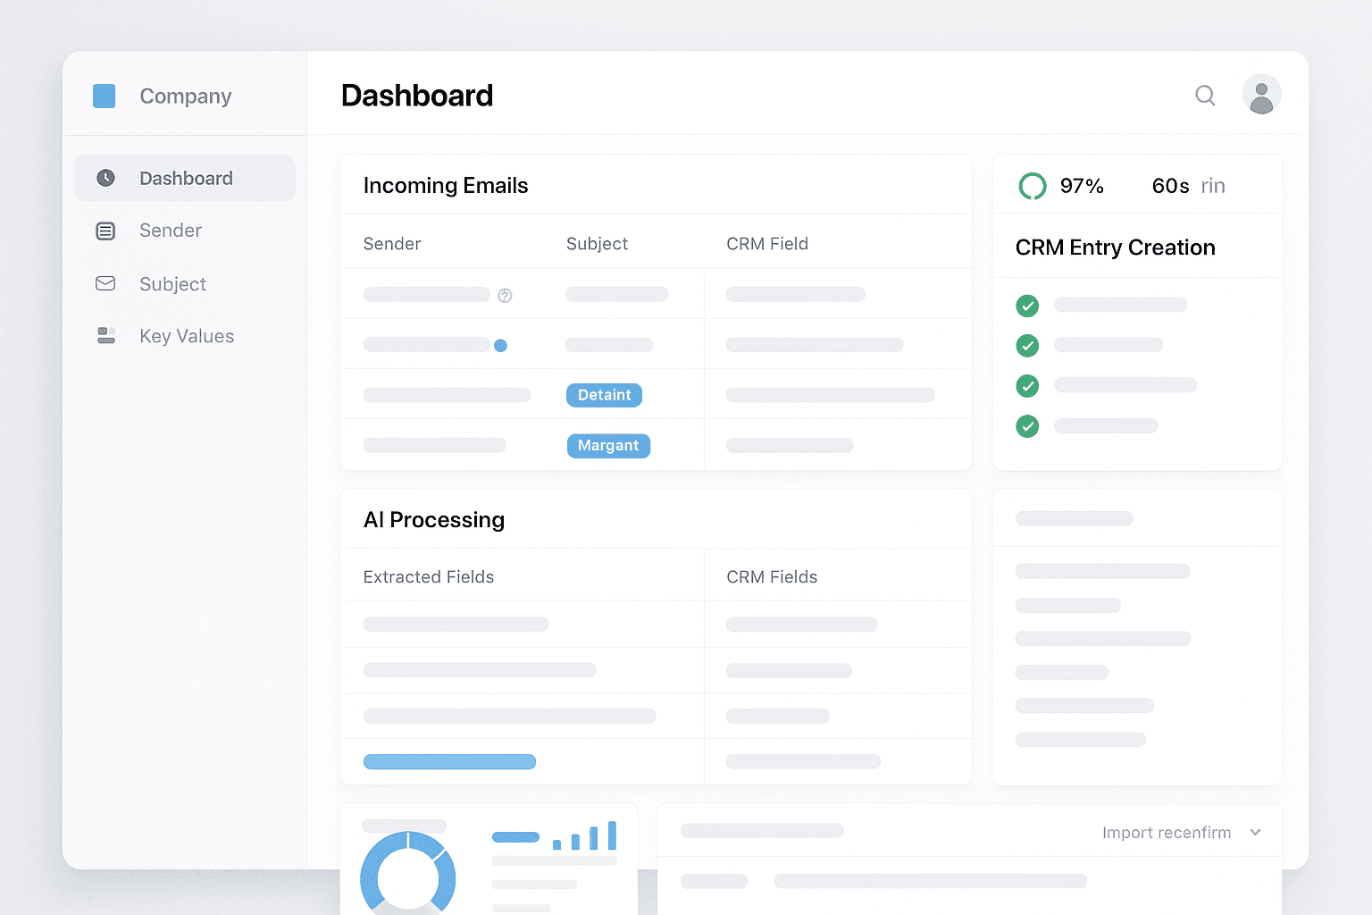
Task: Click the blue Company logo square
Action: 105,96
